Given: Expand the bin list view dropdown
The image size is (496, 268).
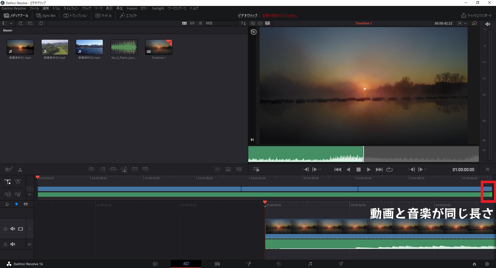Looking at the screenshot, I should coord(11,23).
